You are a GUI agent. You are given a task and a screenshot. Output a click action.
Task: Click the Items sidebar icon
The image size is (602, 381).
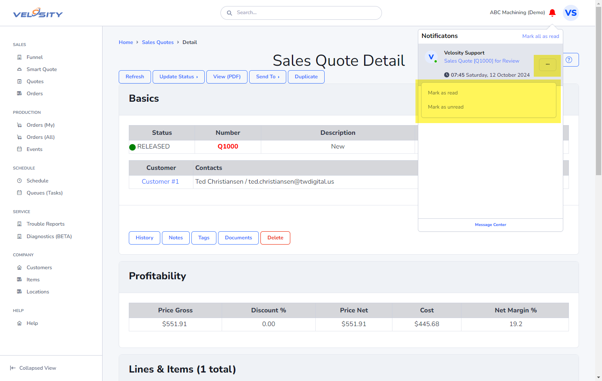(19, 280)
